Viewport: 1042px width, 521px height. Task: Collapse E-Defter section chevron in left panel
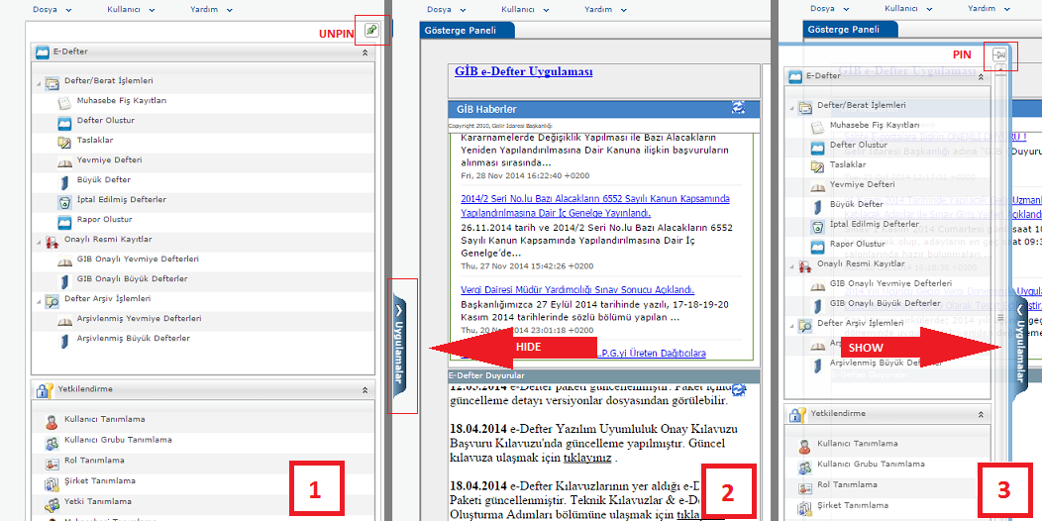(365, 52)
